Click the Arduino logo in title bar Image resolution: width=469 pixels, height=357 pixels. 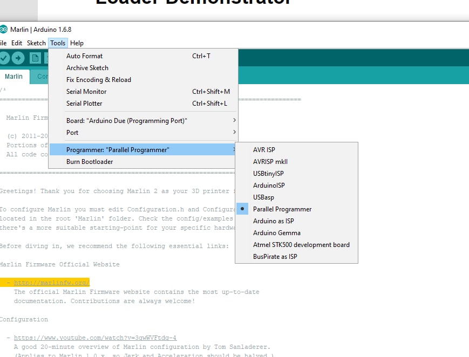click(x=3, y=29)
